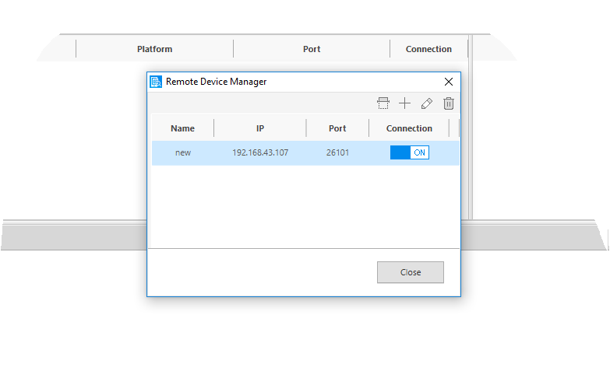Click background window's Connection column header
610x392 pixels.
[428, 49]
